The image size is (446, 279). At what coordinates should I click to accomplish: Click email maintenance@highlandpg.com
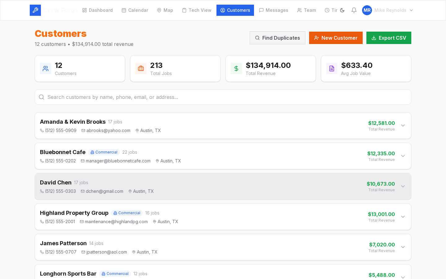[116, 222]
